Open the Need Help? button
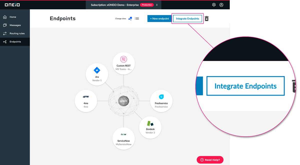300x165 pixels. tap(210, 160)
